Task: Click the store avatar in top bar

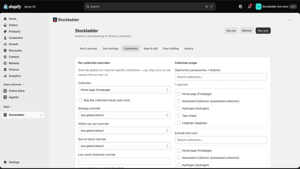Action: click(x=258, y=6)
